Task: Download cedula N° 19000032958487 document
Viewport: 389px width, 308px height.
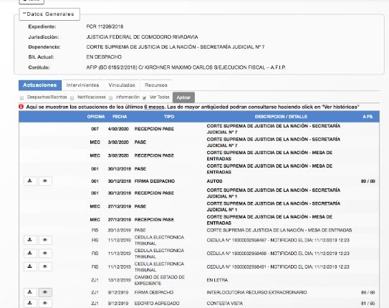Action: [30, 240]
